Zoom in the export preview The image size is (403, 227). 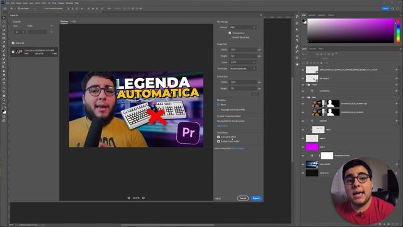[144, 198]
